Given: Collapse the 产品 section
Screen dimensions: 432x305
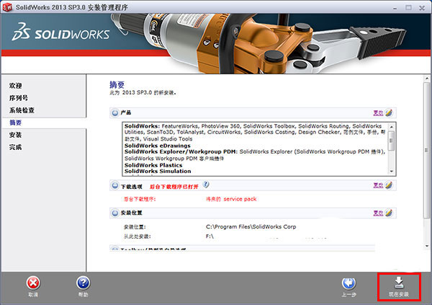Looking at the screenshot, I should (x=115, y=113).
